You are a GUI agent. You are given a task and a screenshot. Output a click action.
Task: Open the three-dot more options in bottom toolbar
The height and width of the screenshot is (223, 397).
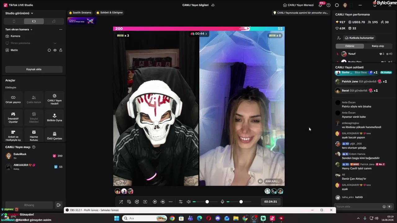click(171, 202)
